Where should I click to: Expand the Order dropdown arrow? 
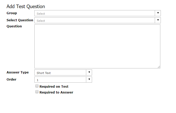tap(89, 80)
